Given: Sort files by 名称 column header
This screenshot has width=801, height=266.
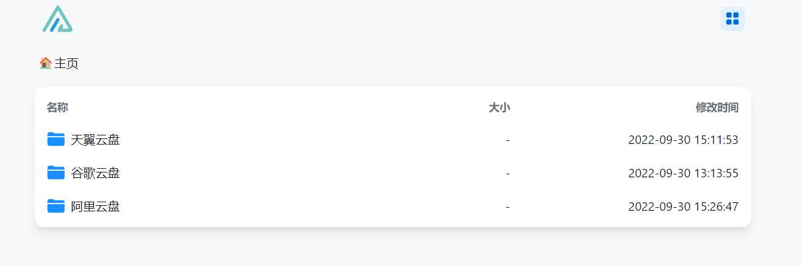Looking at the screenshot, I should point(57,107).
